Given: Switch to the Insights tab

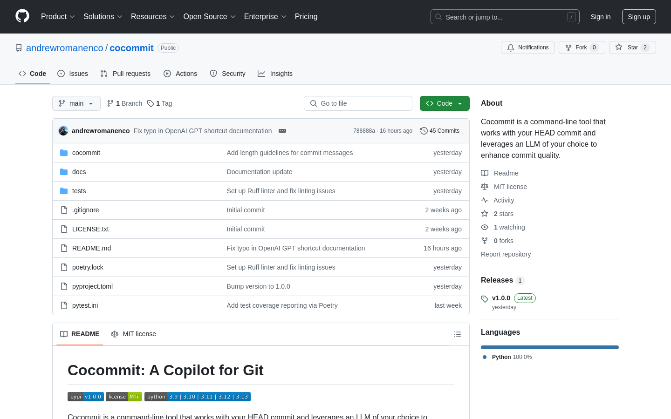Looking at the screenshot, I should coord(275,74).
